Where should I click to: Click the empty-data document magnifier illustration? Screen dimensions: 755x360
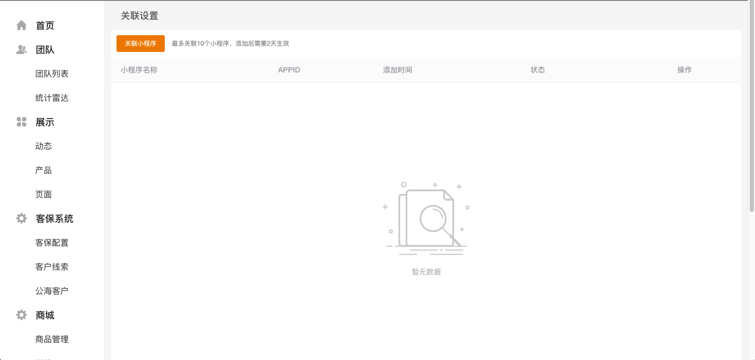pyautogui.click(x=426, y=219)
